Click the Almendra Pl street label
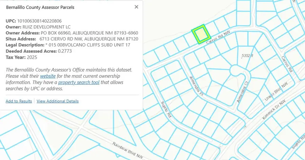The image size is (305, 160). click(x=197, y=86)
